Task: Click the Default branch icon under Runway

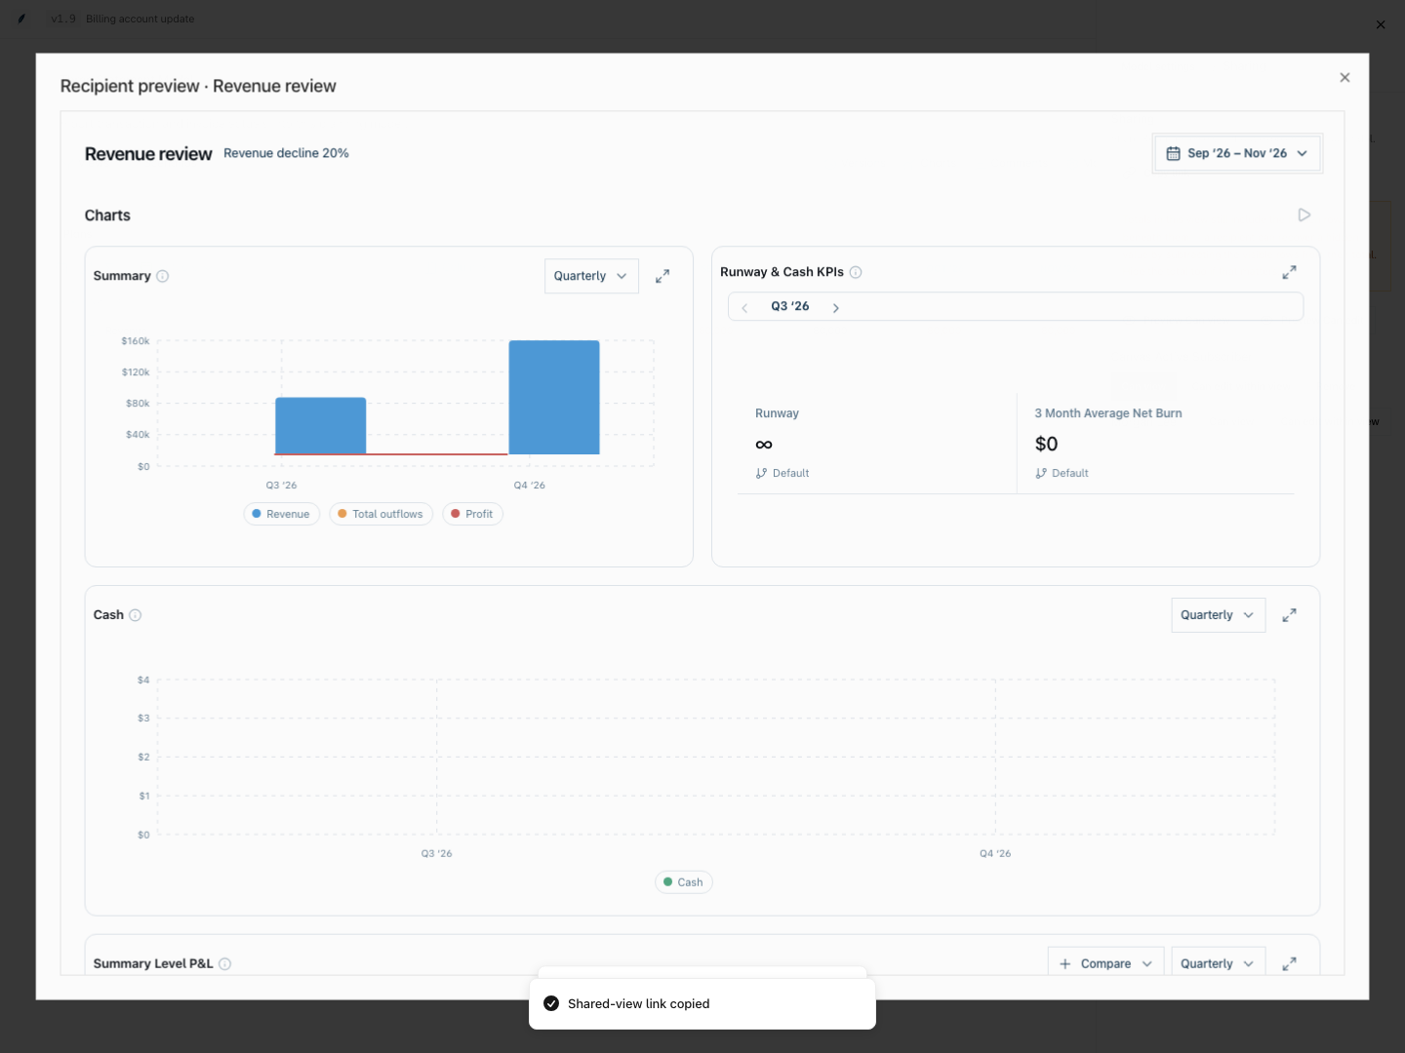Action: tap(761, 473)
